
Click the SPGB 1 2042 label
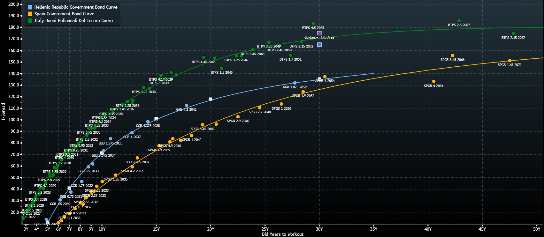192,140
